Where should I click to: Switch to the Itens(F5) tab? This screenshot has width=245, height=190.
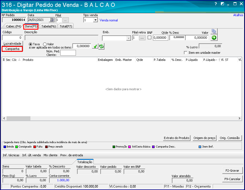coord(31,26)
